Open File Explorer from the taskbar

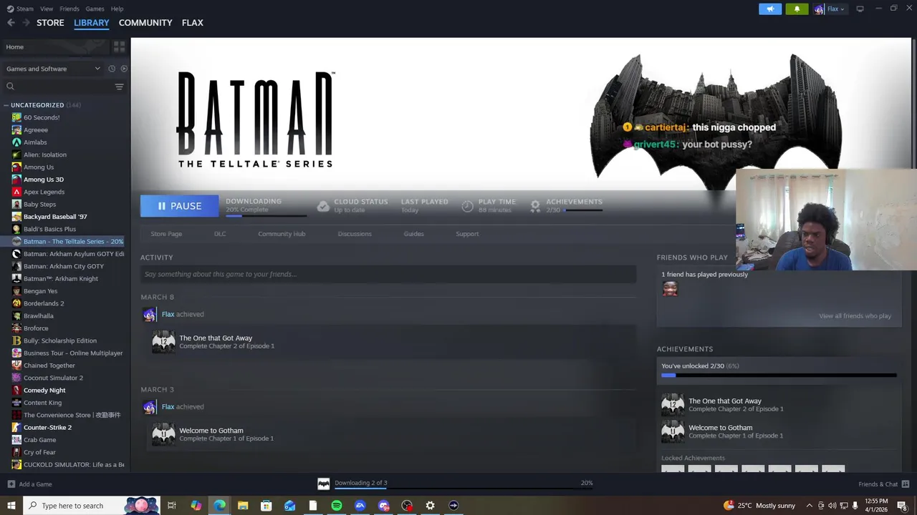coord(243,506)
